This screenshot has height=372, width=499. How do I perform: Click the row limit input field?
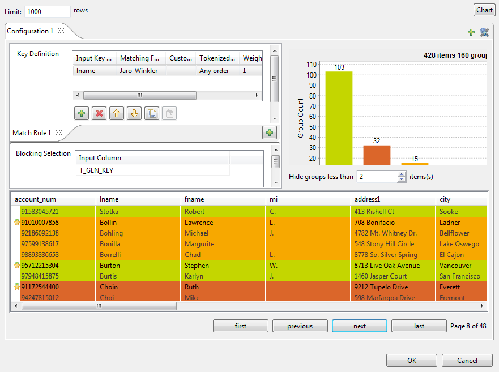tap(48, 11)
